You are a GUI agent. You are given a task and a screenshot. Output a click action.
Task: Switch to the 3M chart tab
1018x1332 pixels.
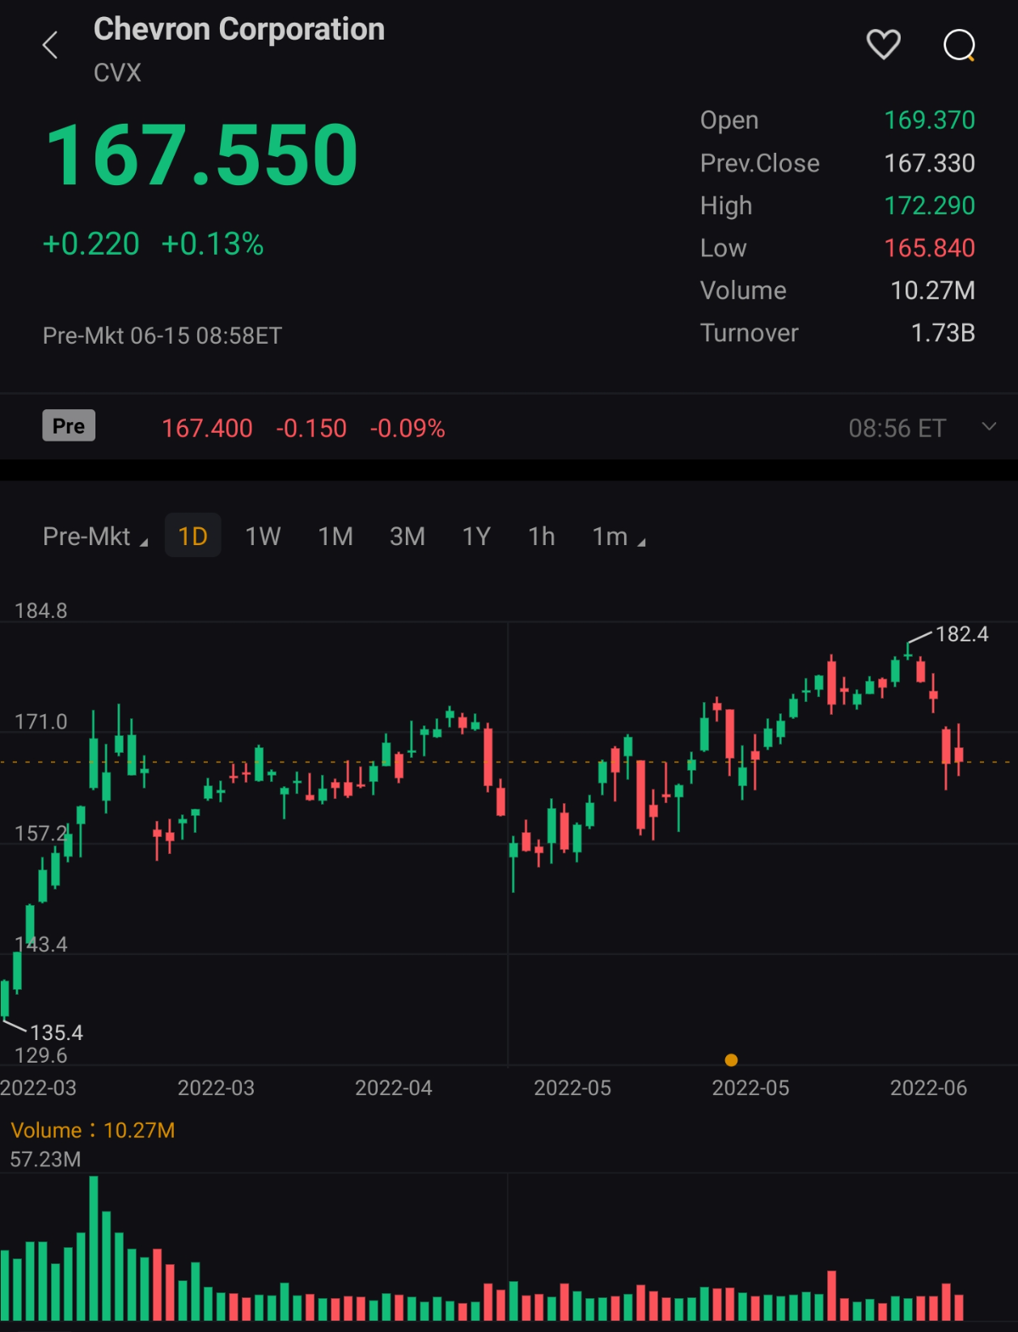click(407, 536)
